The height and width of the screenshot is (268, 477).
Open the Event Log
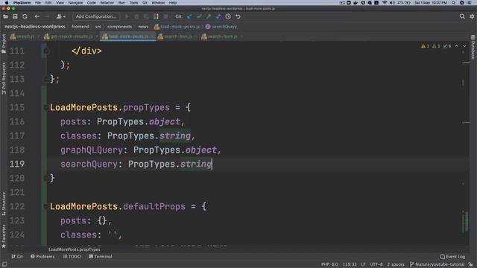452,257
